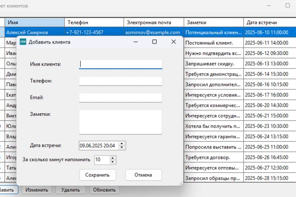
Task: Click date cell 2025-06-28 15:15:00
Action: 270,178
